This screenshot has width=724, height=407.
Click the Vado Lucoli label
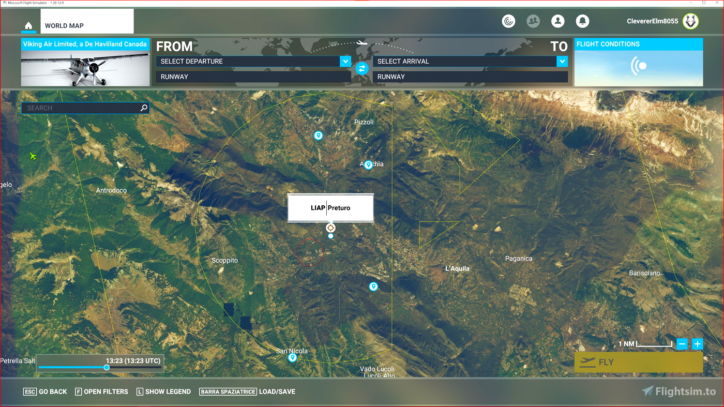(378, 369)
